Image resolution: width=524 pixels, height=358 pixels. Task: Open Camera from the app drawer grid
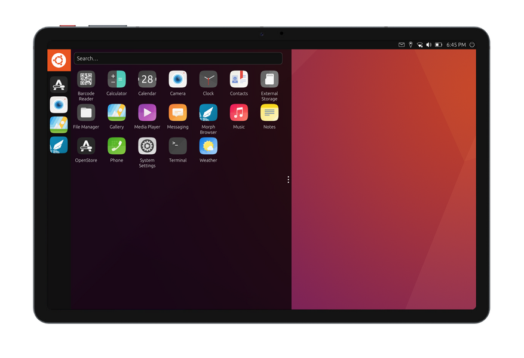point(178,79)
